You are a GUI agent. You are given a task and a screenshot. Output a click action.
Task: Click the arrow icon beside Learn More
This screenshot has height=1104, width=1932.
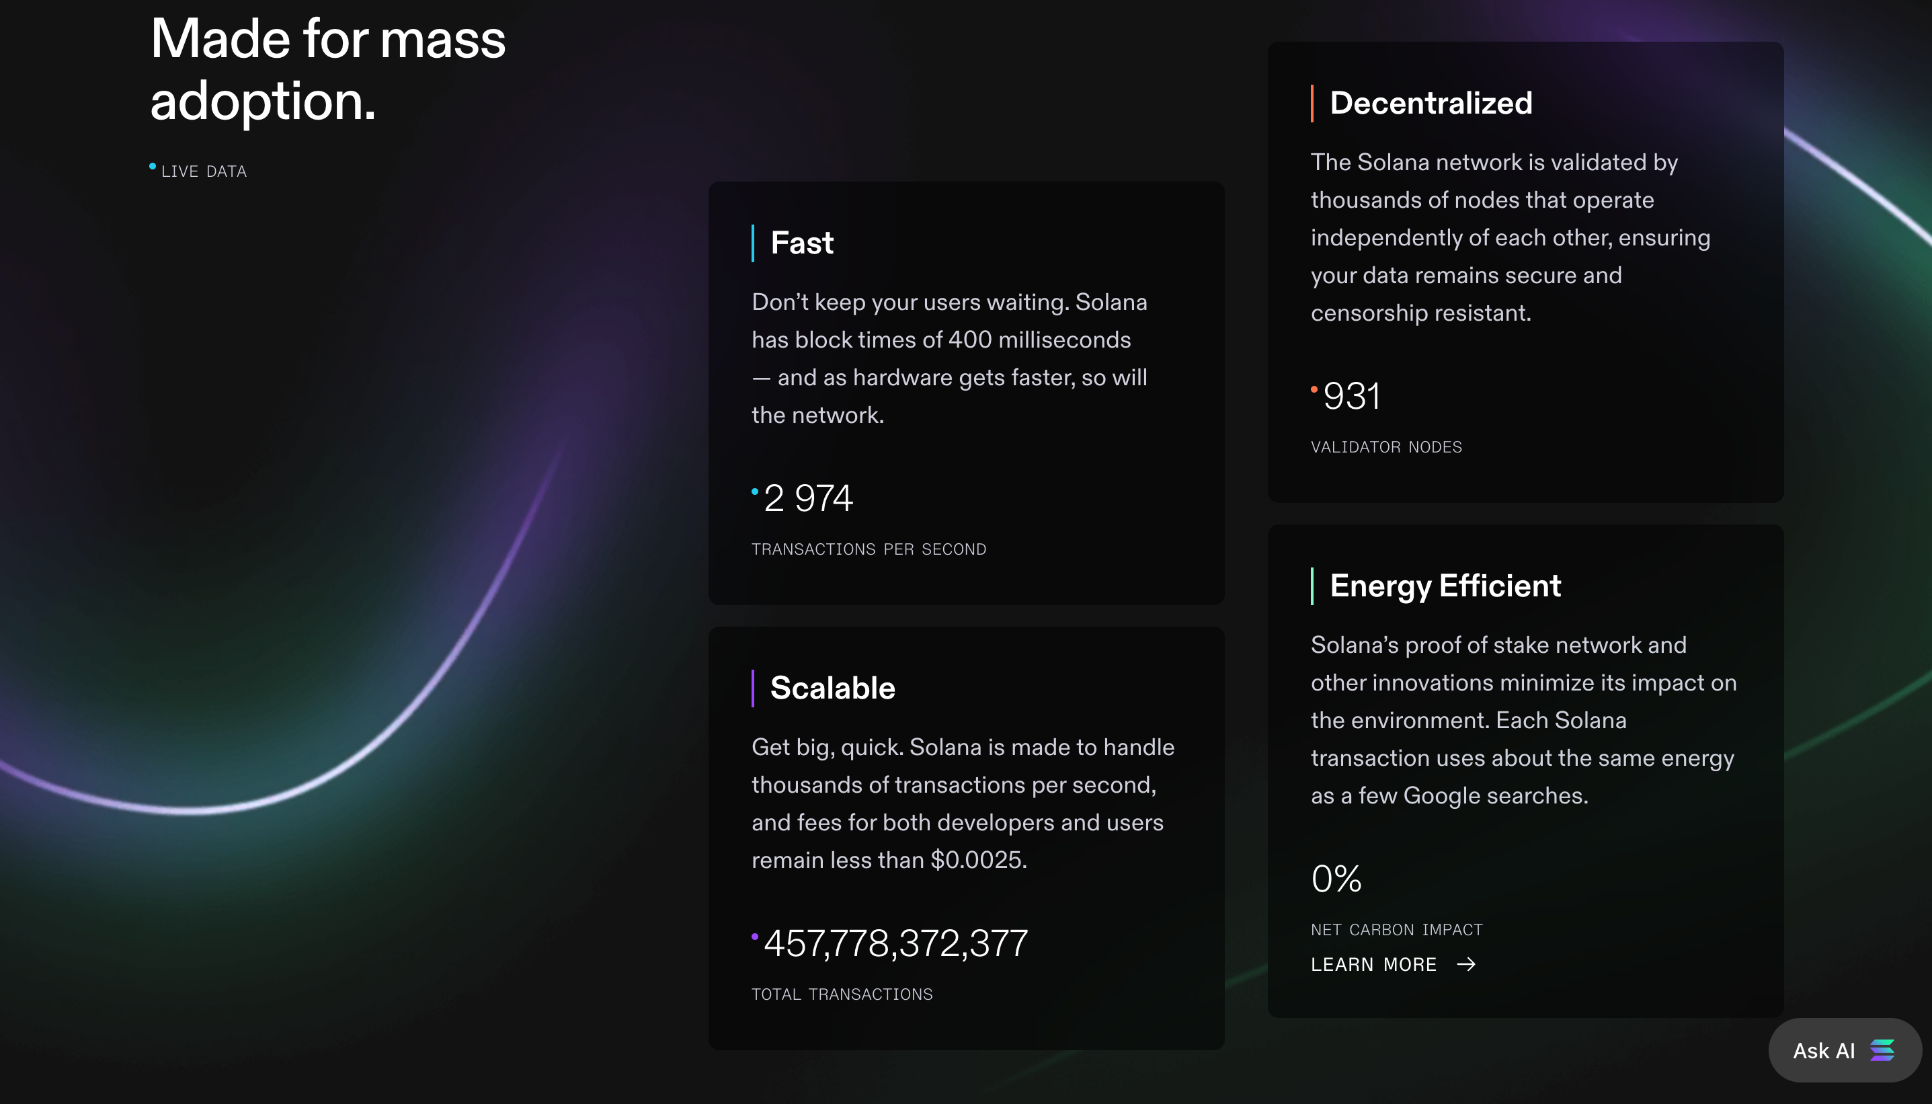click(1467, 964)
